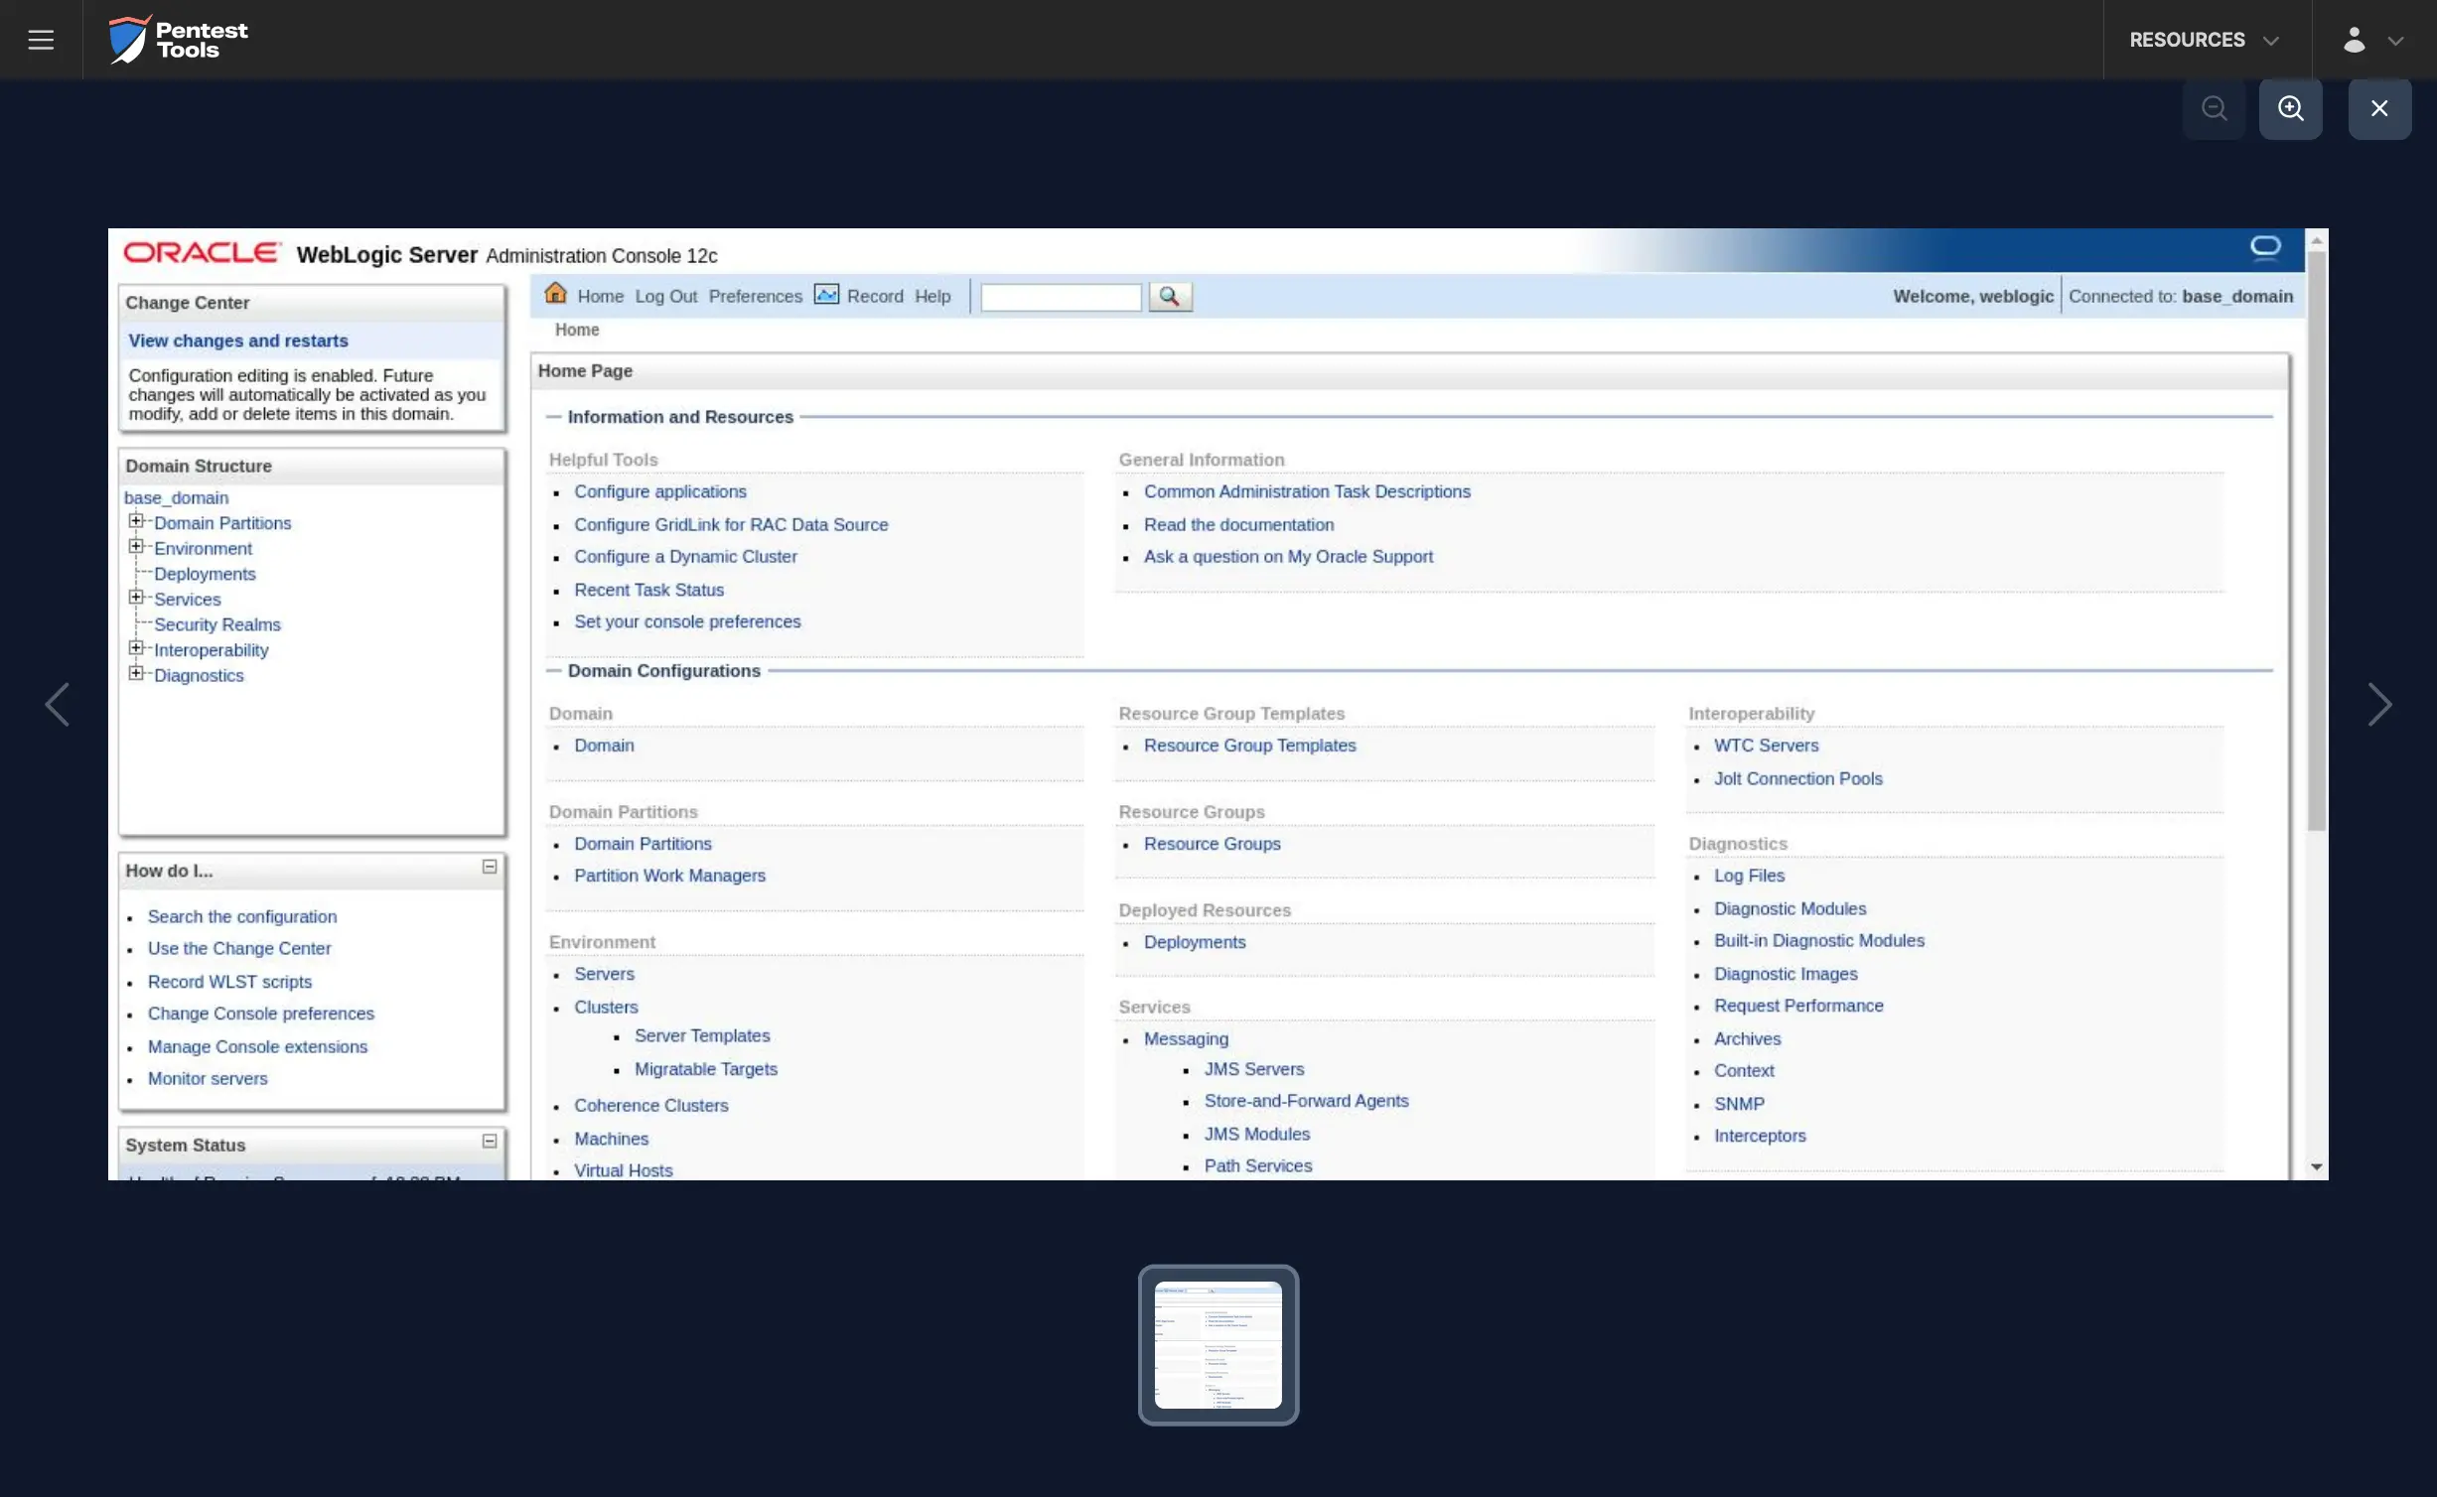This screenshot has height=1497, width=2437.
Task: Click View changes and restarts
Action: (x=238, y=340)
